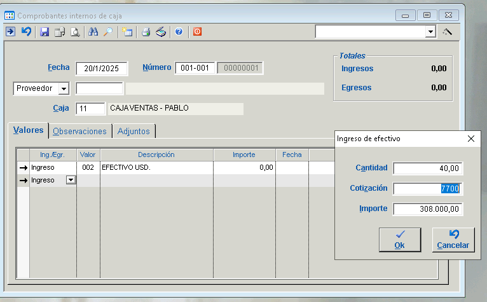
Task: Switch to the Observaciones tab
Action: pos(79,132)
